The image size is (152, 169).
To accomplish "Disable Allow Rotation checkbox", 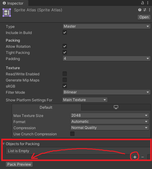I will [x=65, y=46].
